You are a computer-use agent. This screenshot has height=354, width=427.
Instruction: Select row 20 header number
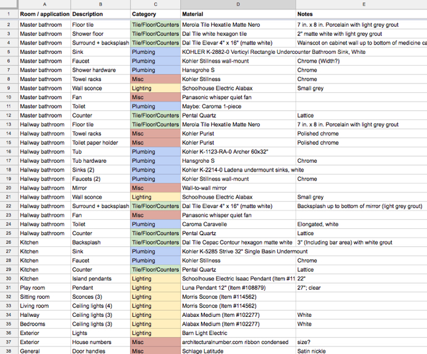click(x=9, y=188)
